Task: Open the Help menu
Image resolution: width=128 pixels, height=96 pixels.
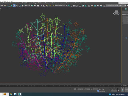Action: point(86,3)
